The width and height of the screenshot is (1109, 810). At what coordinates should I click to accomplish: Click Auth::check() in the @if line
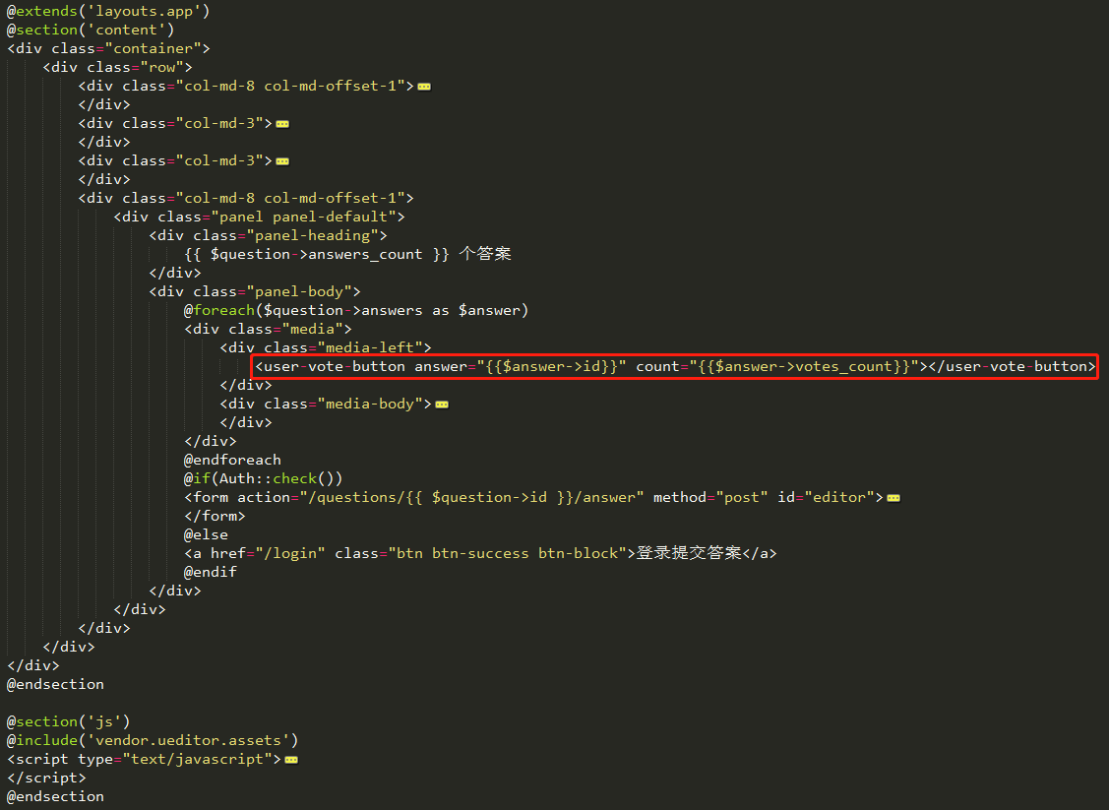(x=277, y=478)
